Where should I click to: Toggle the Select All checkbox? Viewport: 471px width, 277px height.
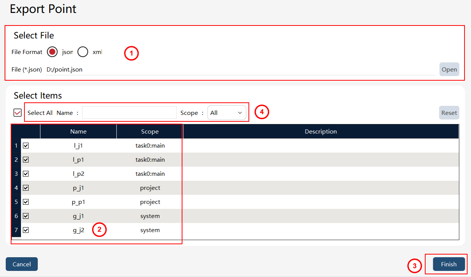point(18,113)
